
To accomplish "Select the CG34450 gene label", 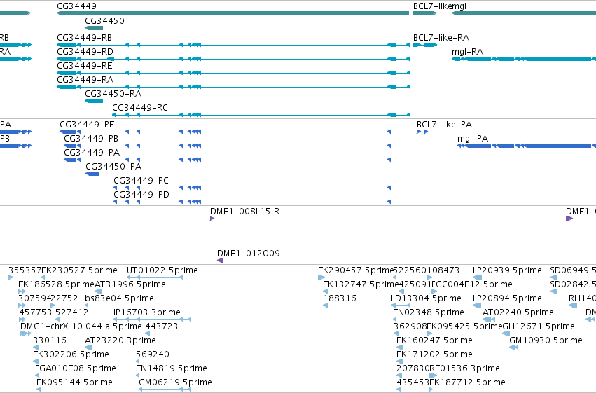I will (x=104, y=20).
